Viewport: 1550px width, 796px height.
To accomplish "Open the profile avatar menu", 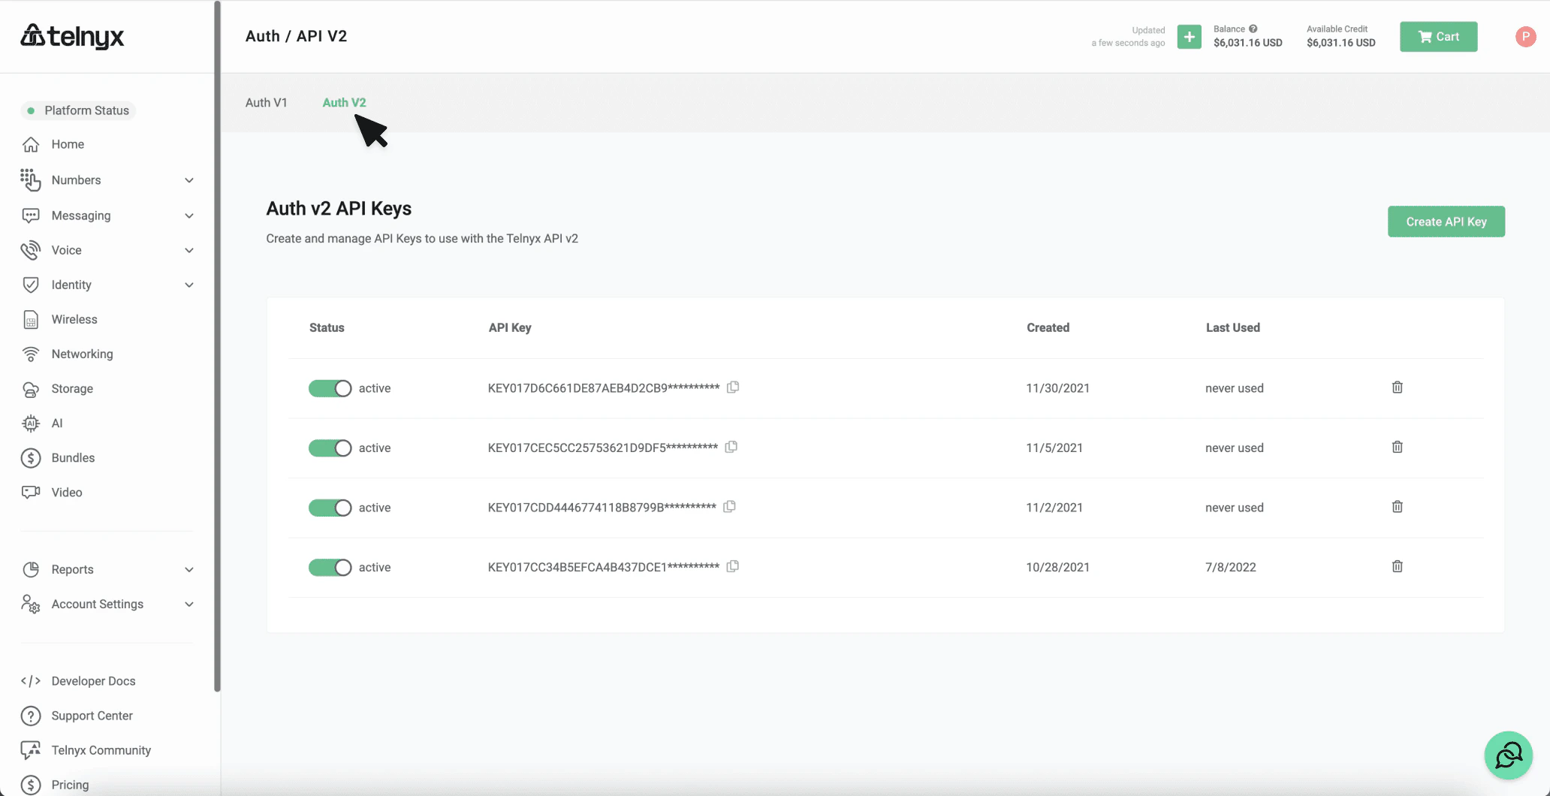I will tap(1526, 36).
